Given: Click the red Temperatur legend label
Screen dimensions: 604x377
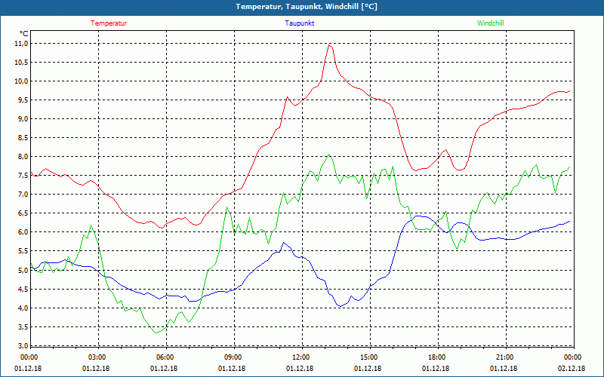Looking at the screenshot, I should 109,23.
